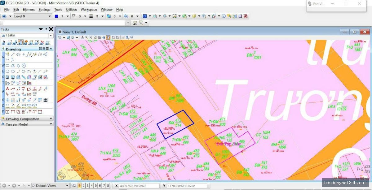372x190 pixels.
Task: Click the Delete Element red X tool
Action: click(x=42, y=43)
